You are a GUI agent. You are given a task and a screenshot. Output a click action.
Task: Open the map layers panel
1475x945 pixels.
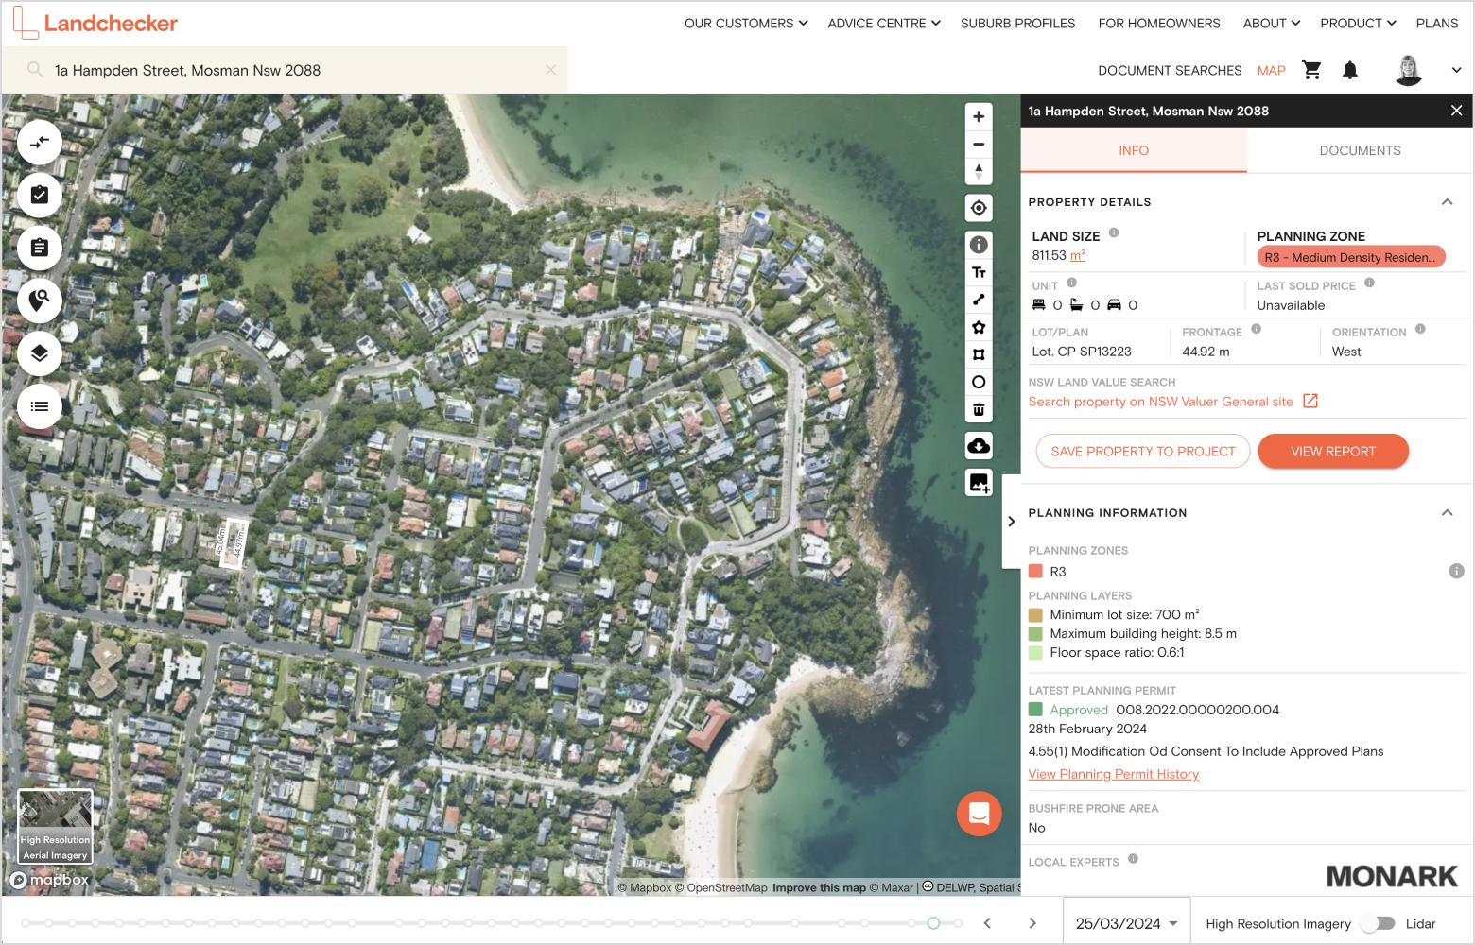click(x=40, y=353)
